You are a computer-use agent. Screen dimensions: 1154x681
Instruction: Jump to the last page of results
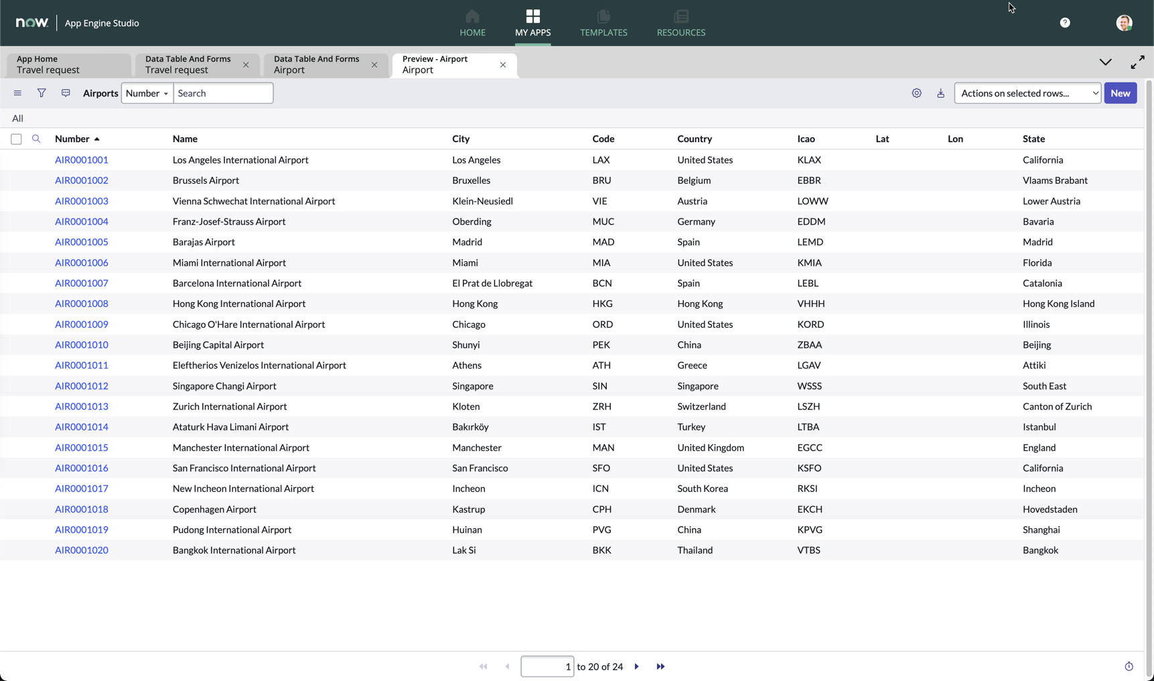coord(660,666)
